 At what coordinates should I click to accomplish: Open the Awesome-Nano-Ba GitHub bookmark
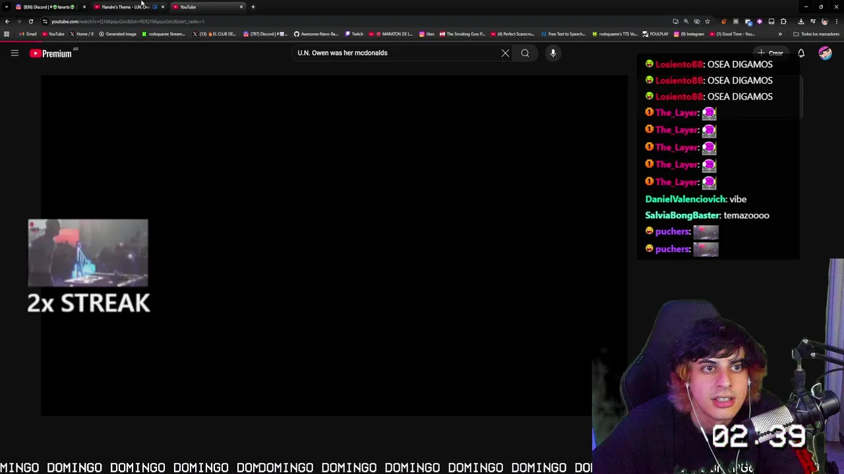coord(316,34)
